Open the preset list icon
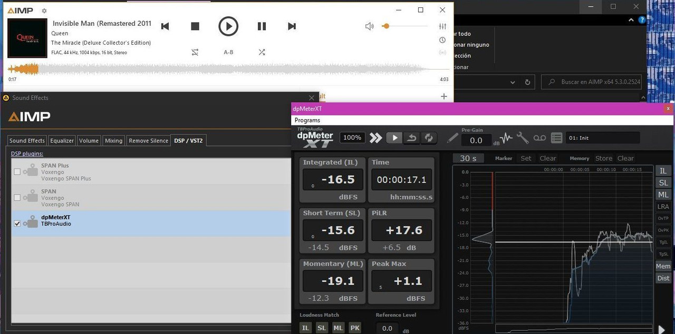The image size is (675, 334). [x=556, y=138]
